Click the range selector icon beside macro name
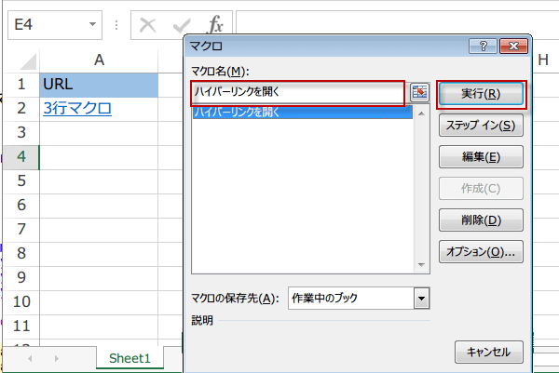Viewport: 559px width, 373px height. [419, 92]
